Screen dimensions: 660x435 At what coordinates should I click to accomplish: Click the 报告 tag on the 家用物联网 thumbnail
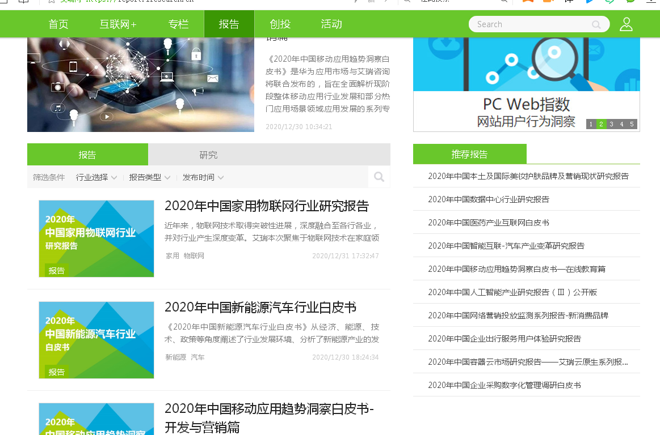(57, 270)
